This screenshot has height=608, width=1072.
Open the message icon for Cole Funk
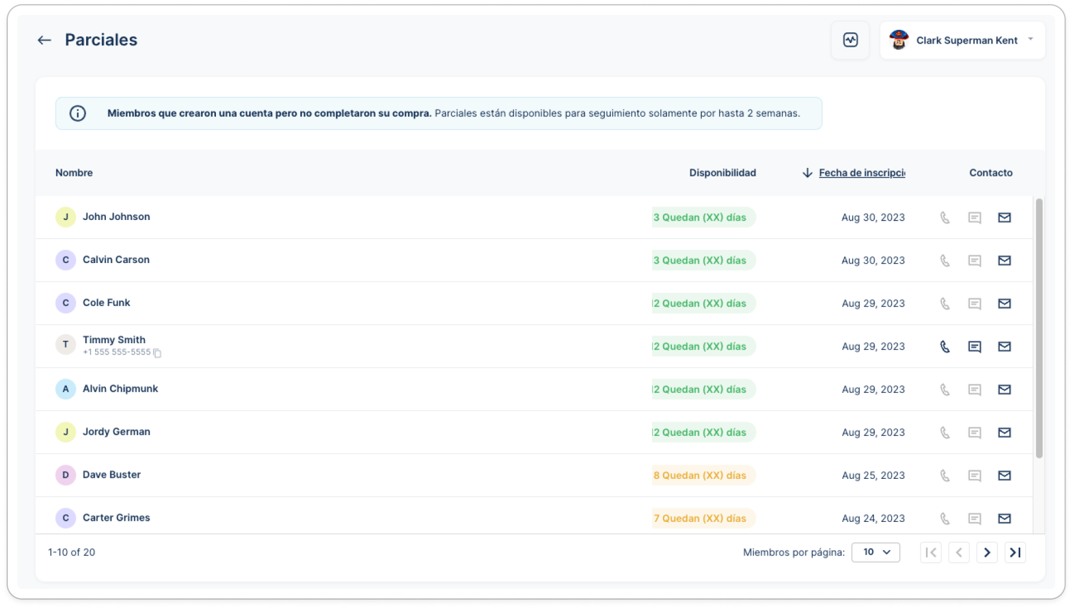(x=974, y=304)
